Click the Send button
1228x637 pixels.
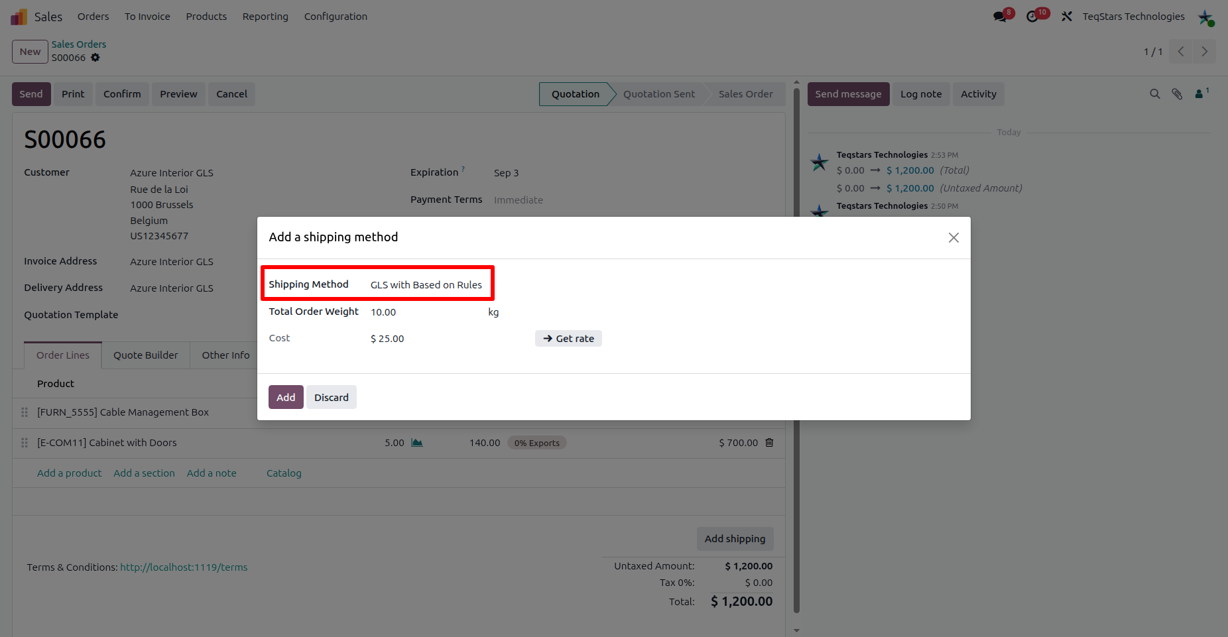[x=31, y=94]
